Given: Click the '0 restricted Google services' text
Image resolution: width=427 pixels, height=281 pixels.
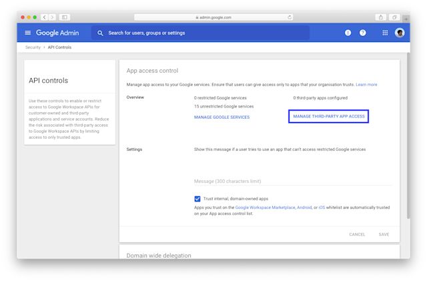Looking at the screenshot, I should point(220,98).
